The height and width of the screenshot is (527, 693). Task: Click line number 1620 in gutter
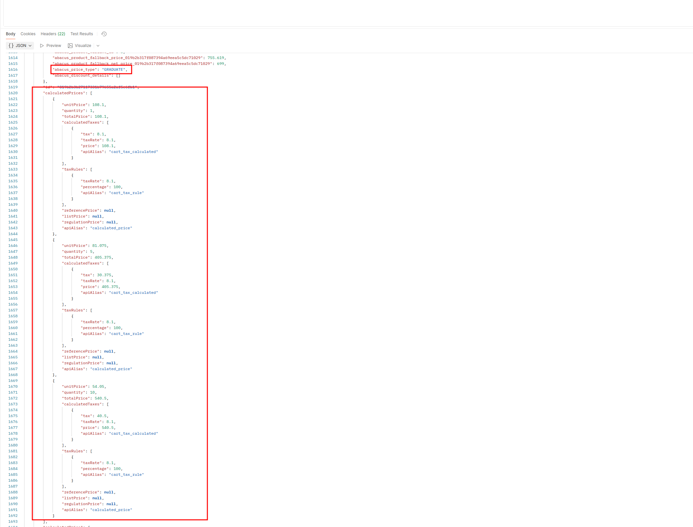pos(13,93)
